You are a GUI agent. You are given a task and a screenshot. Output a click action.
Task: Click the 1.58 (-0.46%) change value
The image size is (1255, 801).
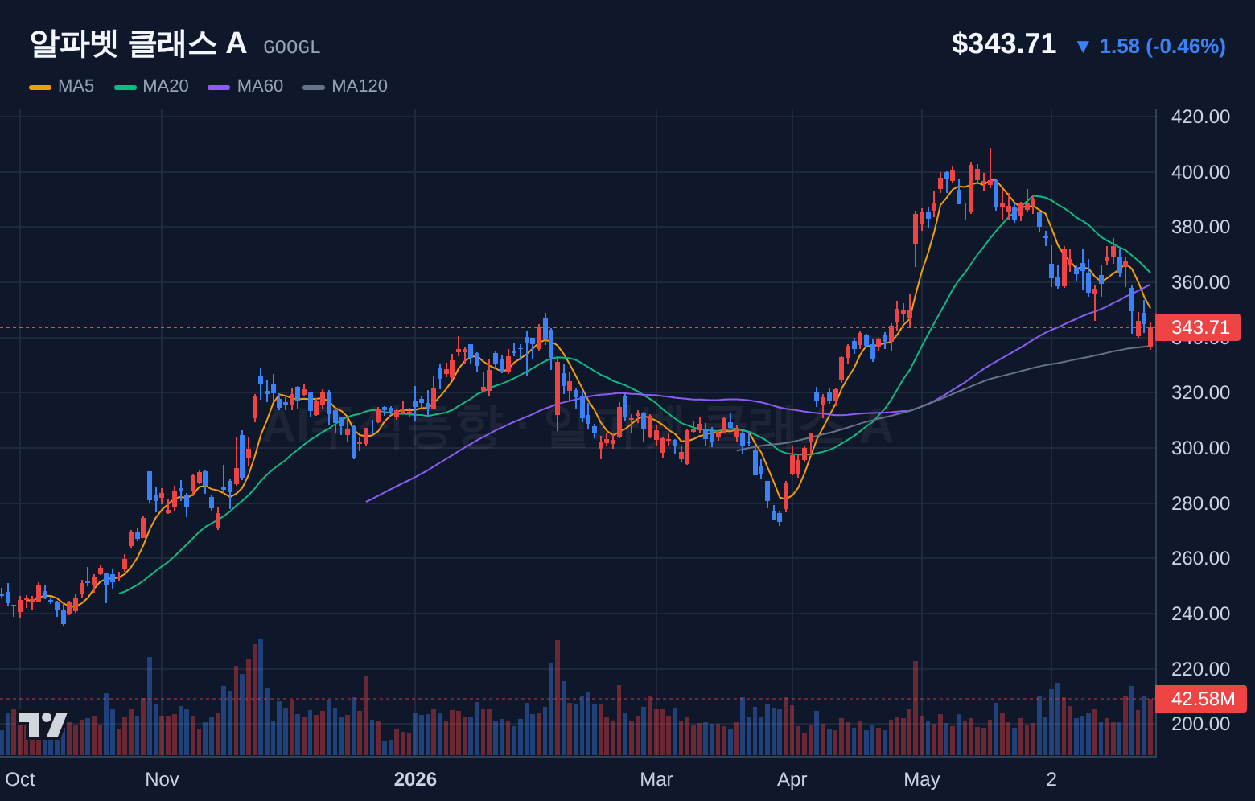(1162, 47)
